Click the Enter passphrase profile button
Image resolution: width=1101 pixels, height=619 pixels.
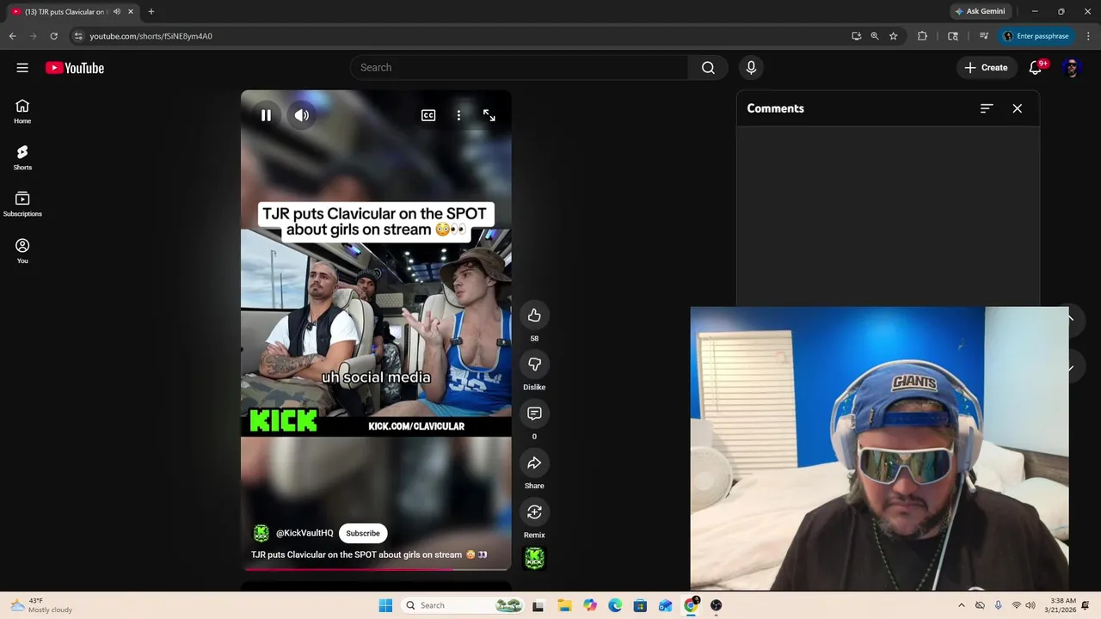[x=1036, y=36]
